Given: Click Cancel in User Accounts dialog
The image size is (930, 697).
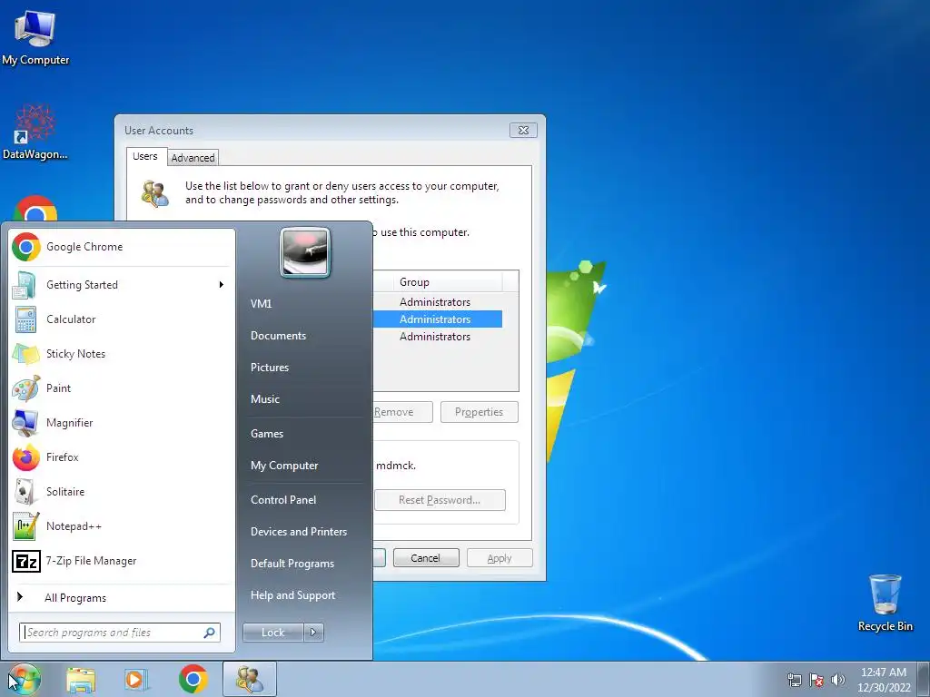Looking at the screenshot, I should coord(426,558).
